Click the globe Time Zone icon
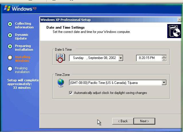The height and width of the screenshot is (132, 183). [61, 83]
